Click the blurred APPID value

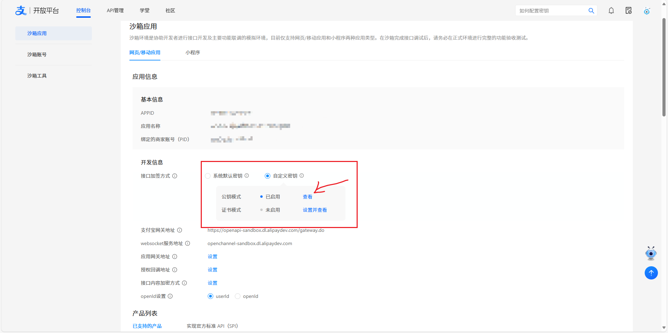[231, 113]
